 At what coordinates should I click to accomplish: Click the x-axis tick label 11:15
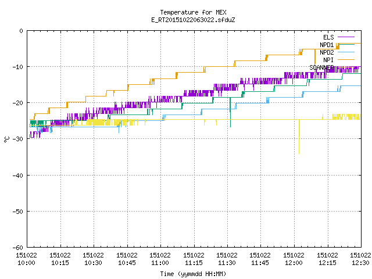(x=194, y=263)
